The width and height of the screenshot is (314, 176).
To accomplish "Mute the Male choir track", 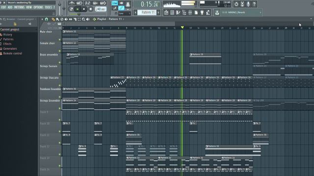I will (x=59, y=40).
